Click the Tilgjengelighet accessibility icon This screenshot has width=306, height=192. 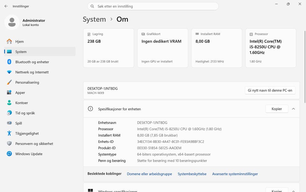(x=9, y=133)
